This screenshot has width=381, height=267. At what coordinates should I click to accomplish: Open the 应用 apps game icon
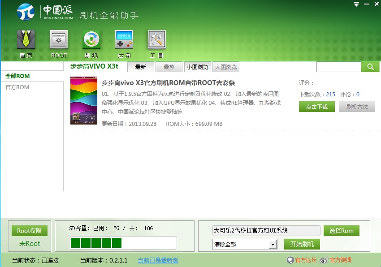[x=124, y=39]
